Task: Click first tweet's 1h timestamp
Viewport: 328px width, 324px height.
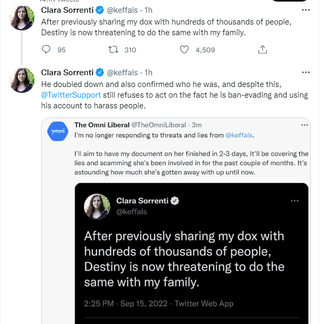Action: pyautogui.click(x=148, y=10)
